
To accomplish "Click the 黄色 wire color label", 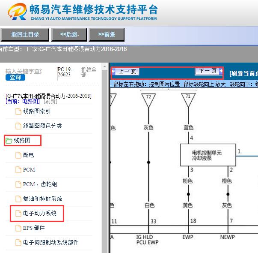I will [x=188, y=205].
